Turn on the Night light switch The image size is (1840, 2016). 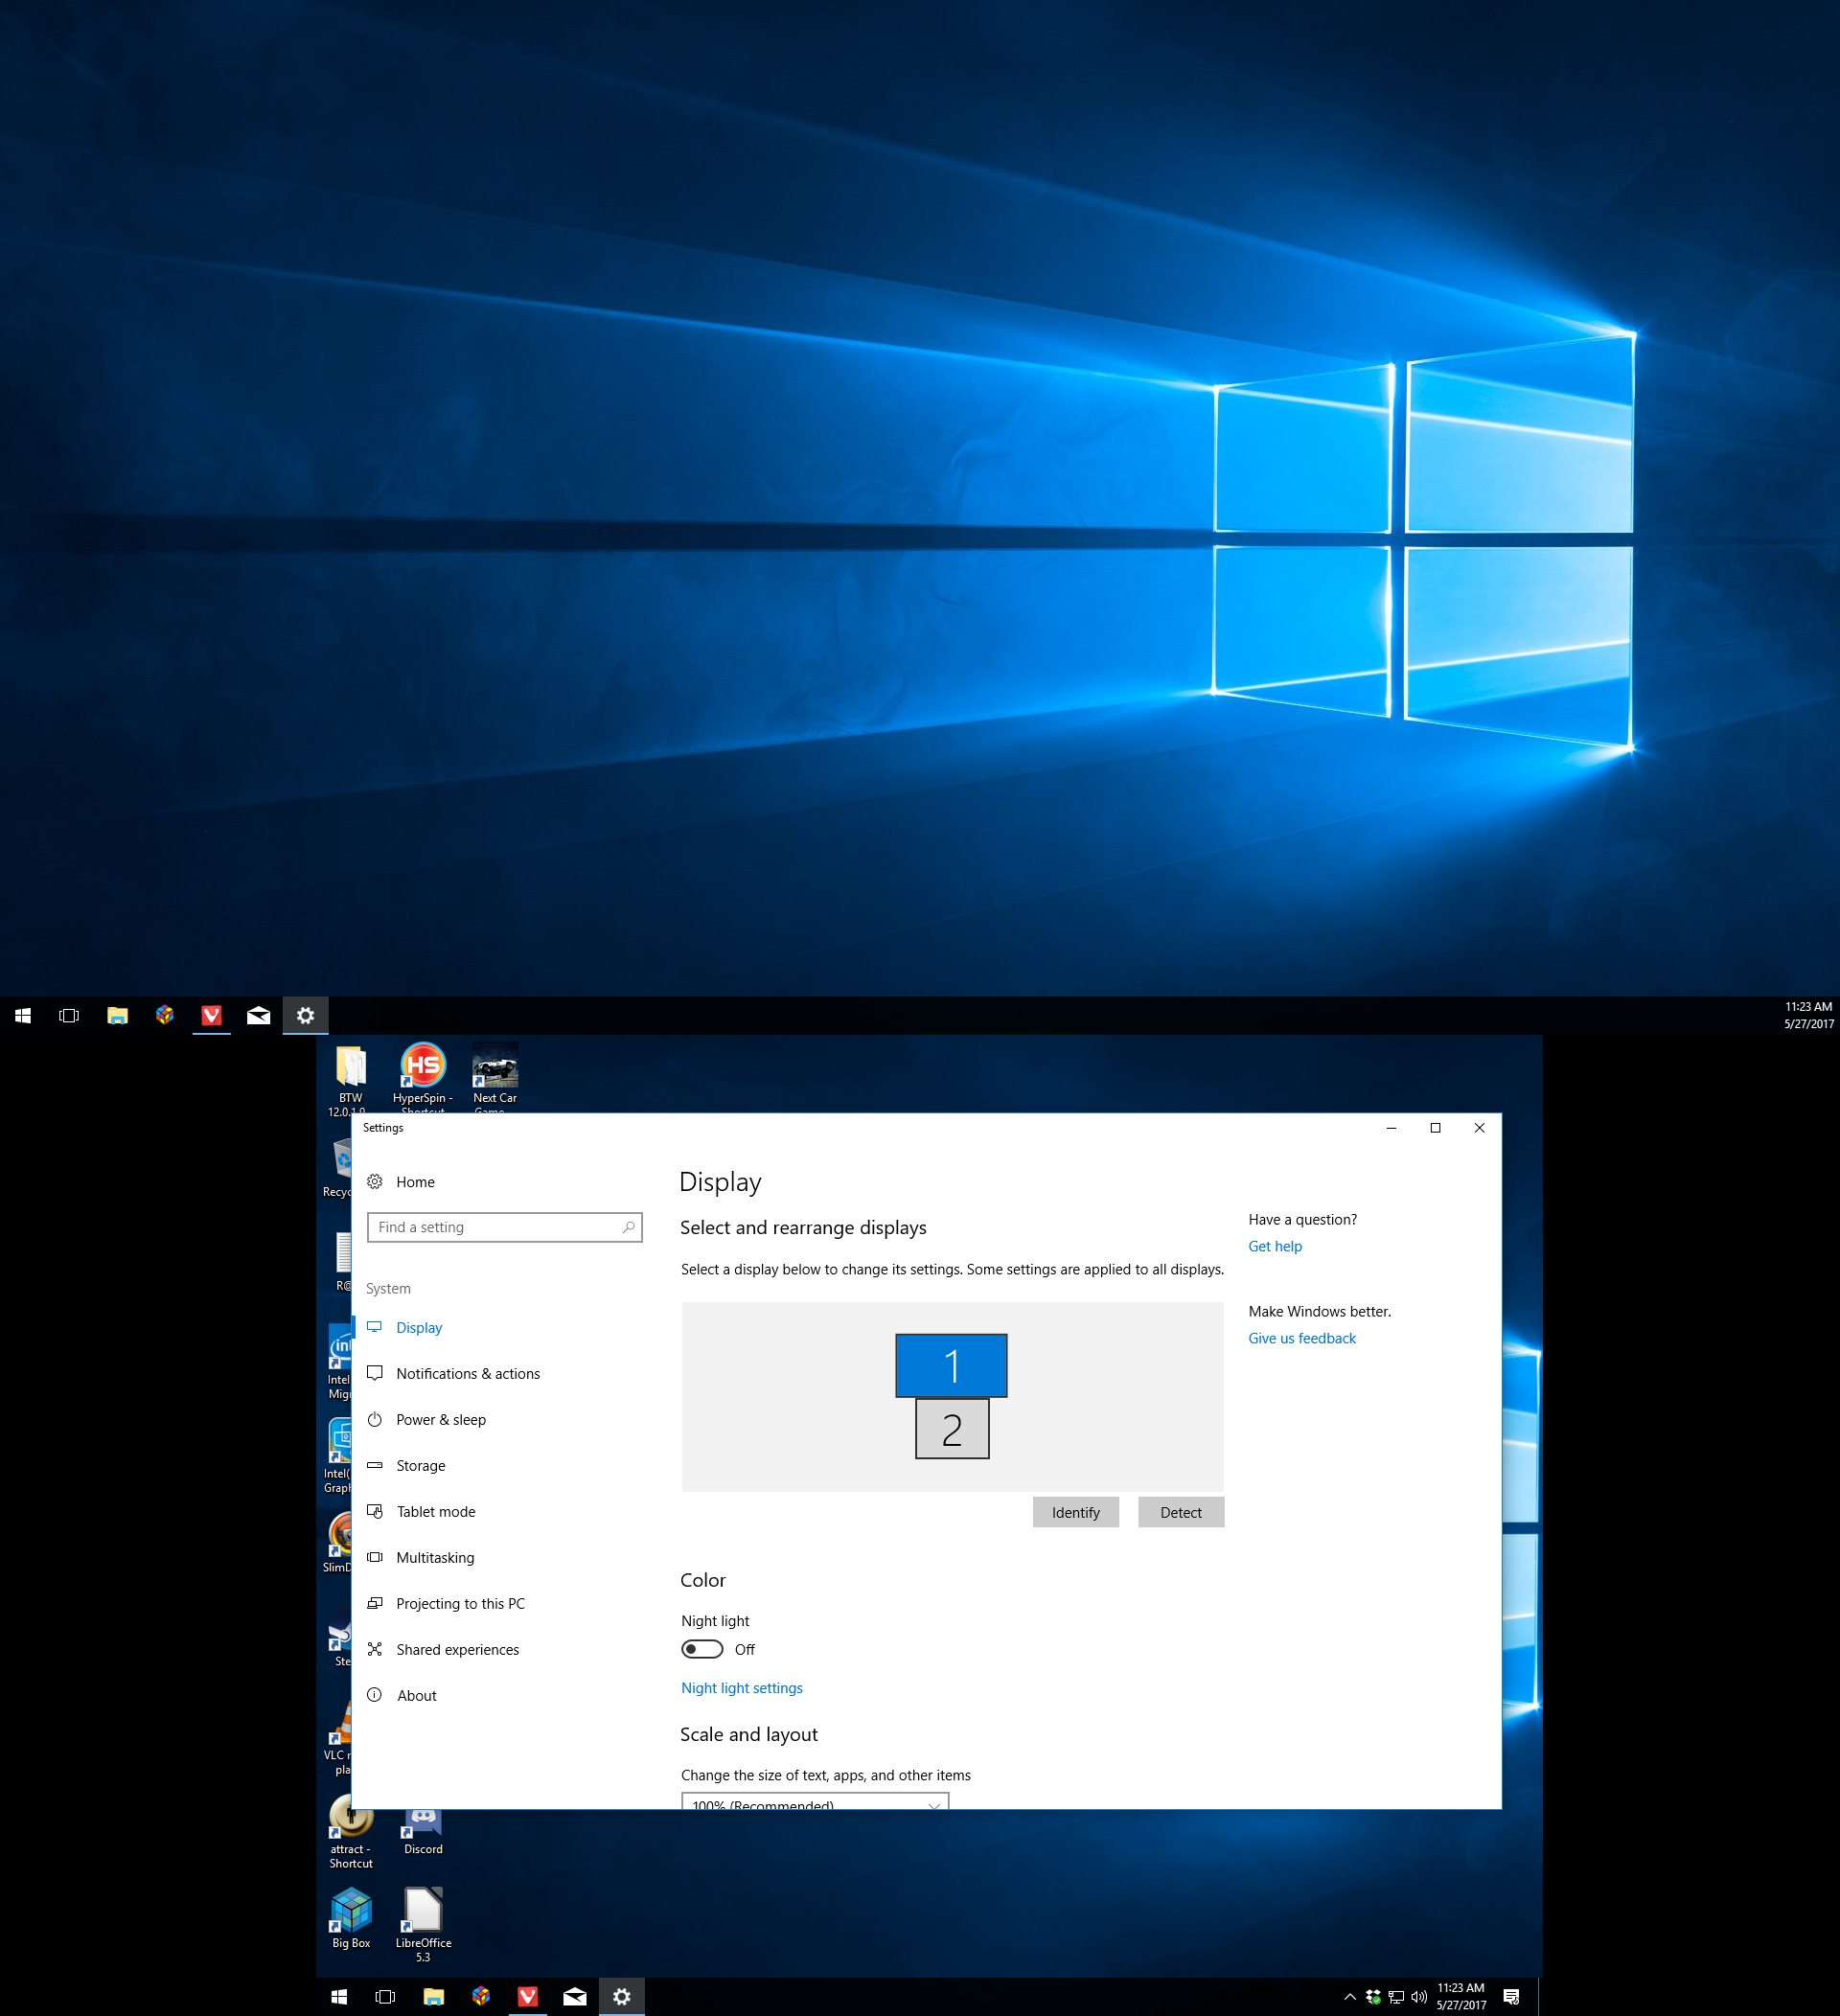[702, 1649]
